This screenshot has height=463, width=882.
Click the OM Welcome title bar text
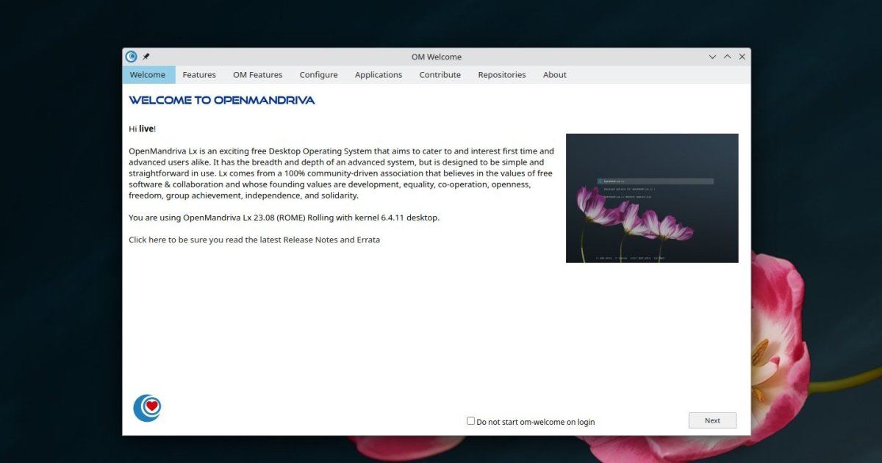click(x=436, y=56)
